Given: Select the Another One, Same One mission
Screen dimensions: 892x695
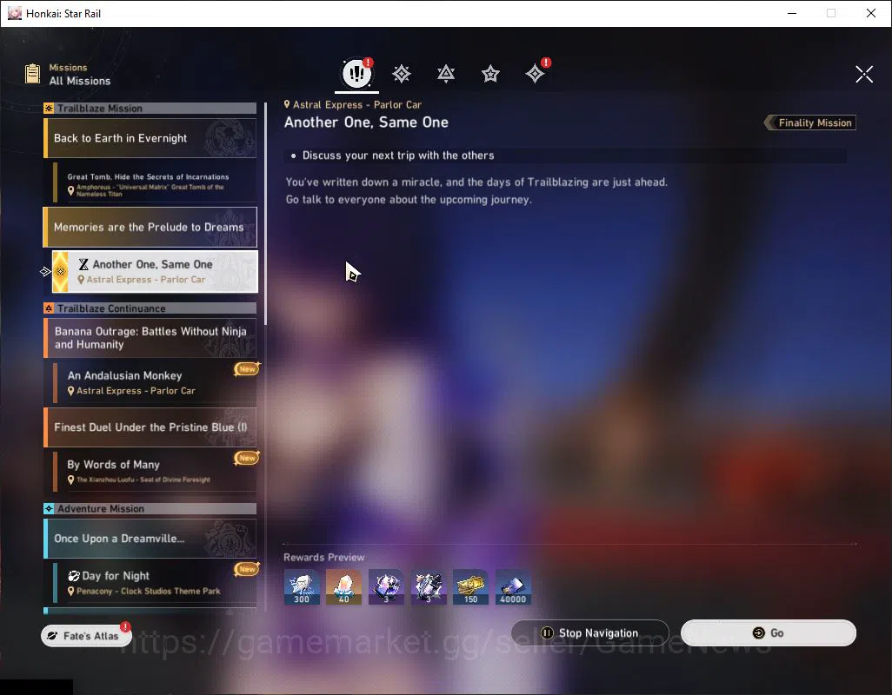Looking at the screenshot, I should point(155,272).
